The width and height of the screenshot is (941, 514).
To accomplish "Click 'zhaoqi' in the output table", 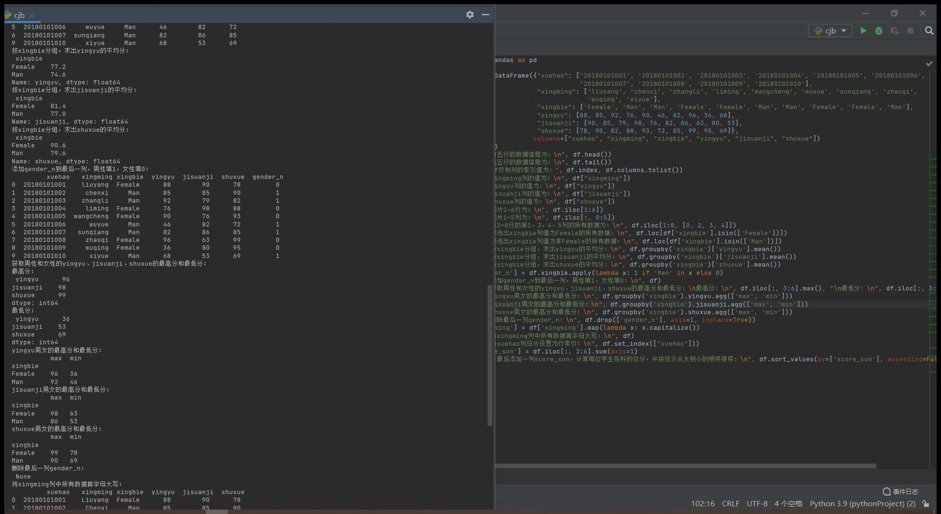I will click(x=97, y=240).
